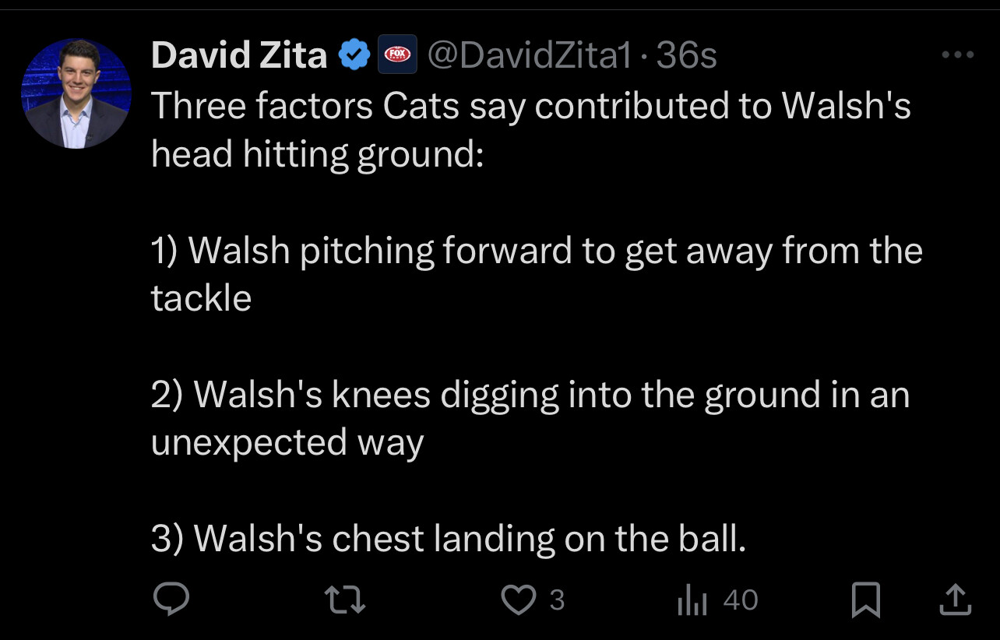
Task: Open the Fox Footy affiliate badge
Action: (397, 55)
